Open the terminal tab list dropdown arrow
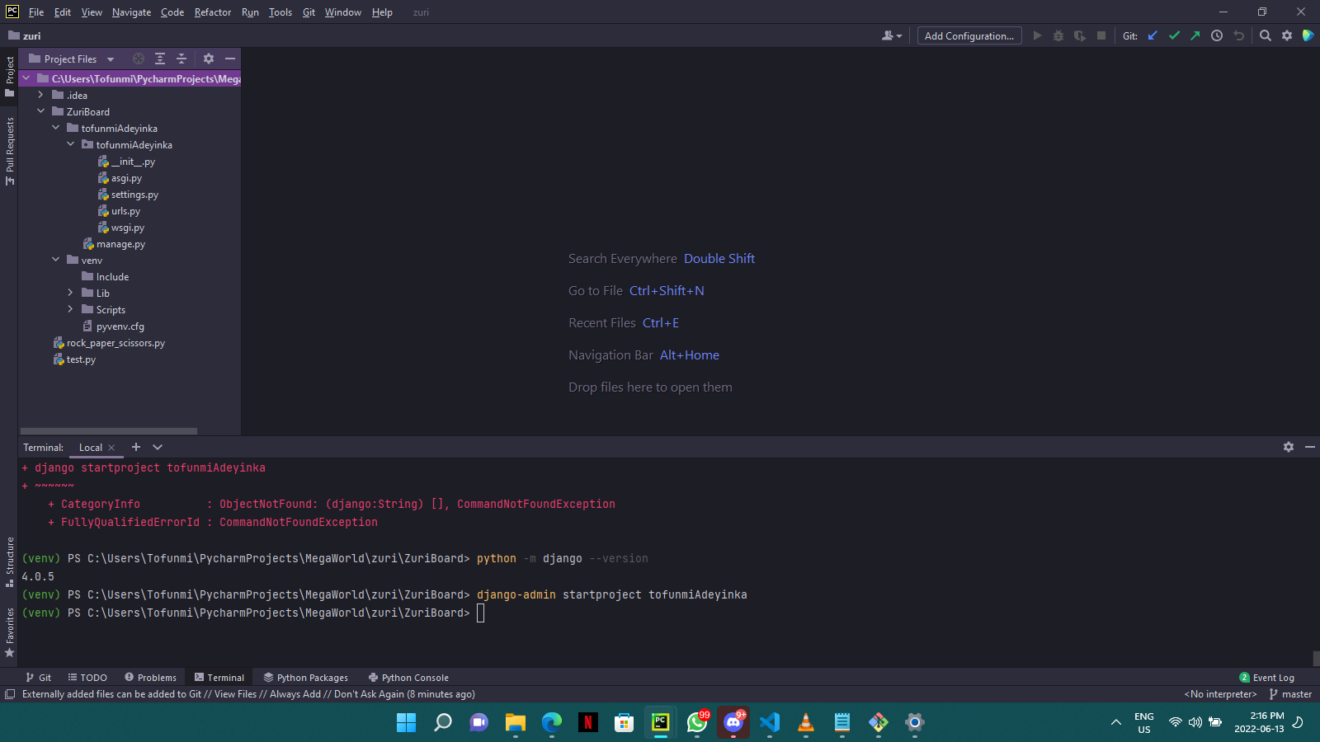Viewport: 1320px width, 742px height. pos(158,447)
